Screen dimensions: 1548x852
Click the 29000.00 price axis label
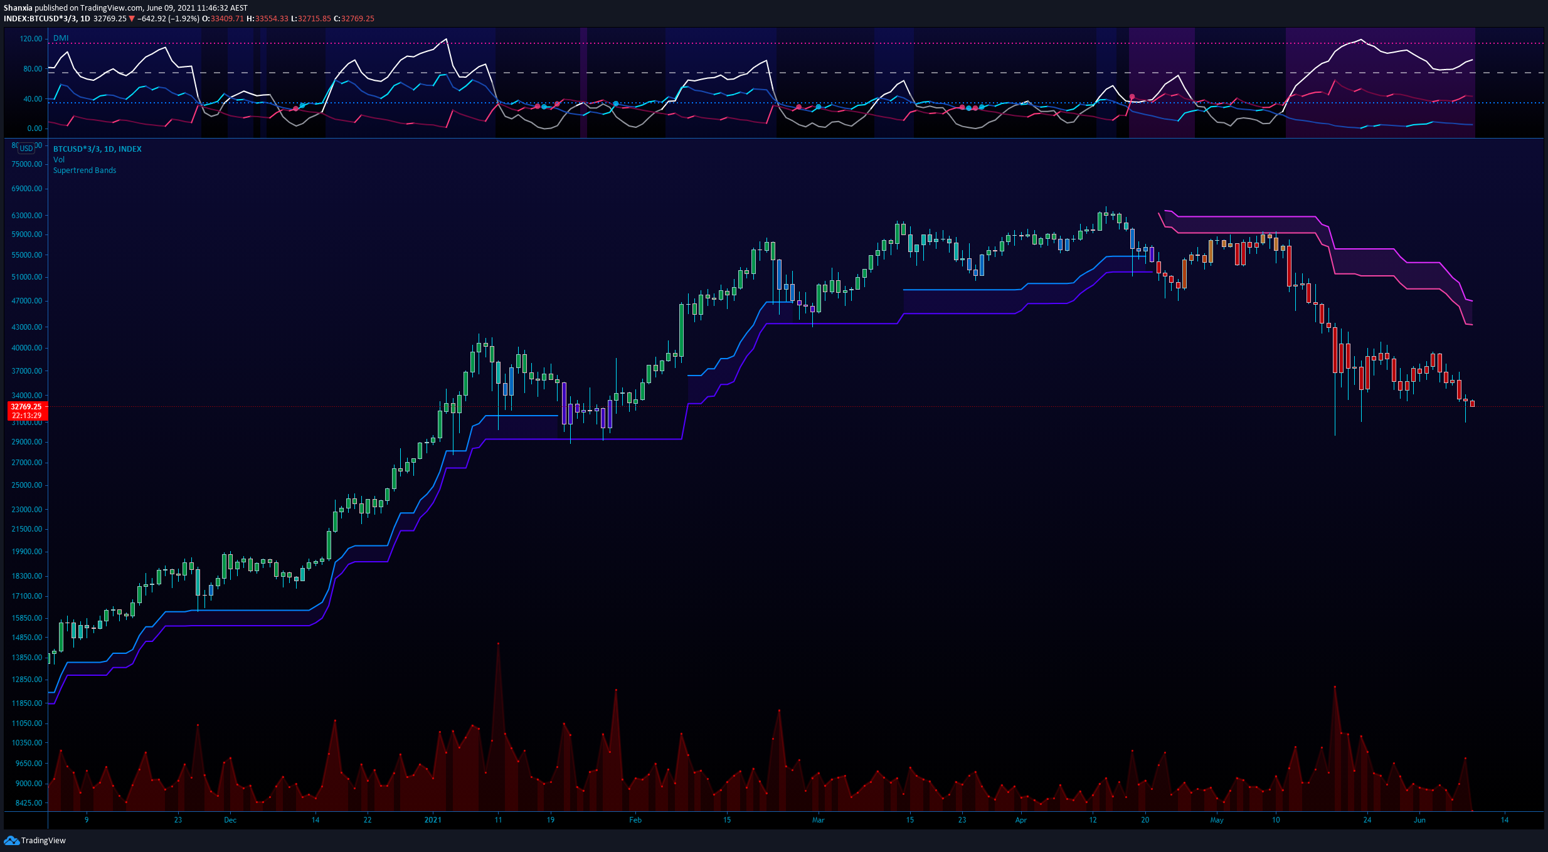point(27,442)
